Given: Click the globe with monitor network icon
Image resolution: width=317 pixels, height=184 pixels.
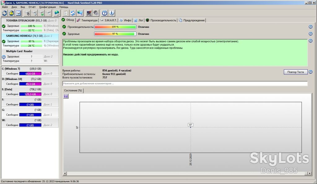Looking at the screenshot, I should 80,13.
